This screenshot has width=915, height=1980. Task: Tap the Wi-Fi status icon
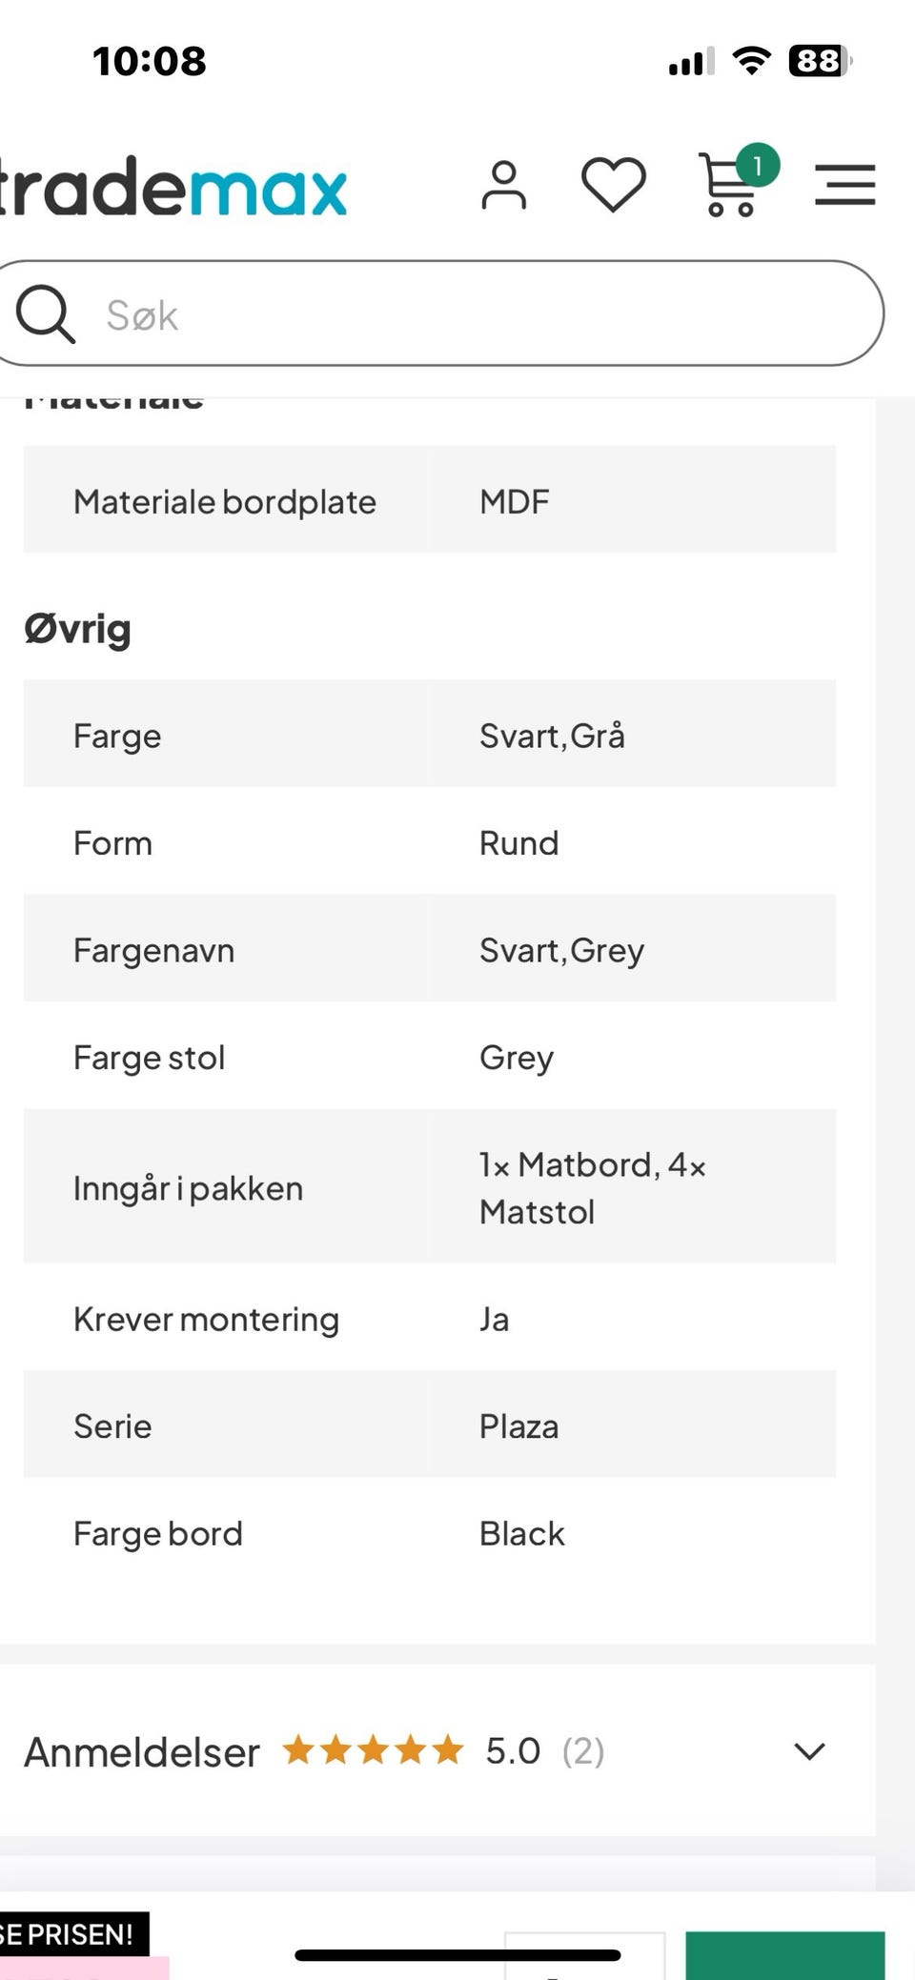[752, 62]
